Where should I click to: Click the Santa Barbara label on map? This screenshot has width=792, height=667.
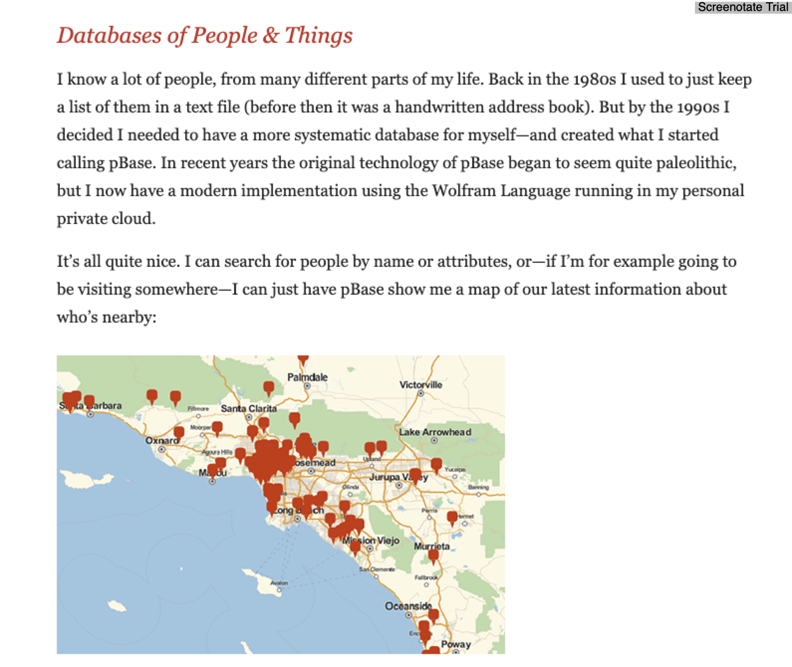click(x=105, y=406)
